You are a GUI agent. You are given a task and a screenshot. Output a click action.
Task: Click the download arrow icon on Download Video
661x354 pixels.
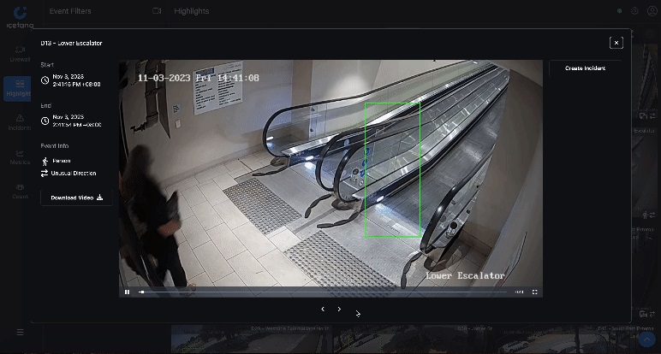(x=99, y=198)
